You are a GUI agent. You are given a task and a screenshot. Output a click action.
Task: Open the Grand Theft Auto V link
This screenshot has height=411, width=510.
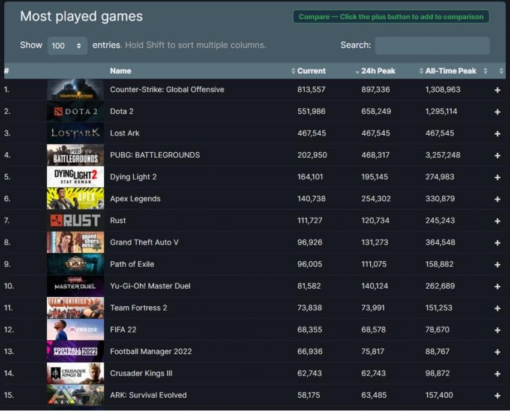click(x=144, y=243)
